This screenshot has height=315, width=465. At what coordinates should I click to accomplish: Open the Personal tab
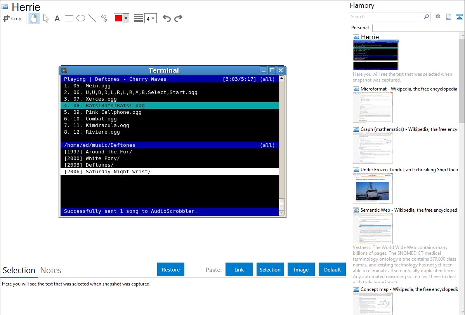point(360,28)
